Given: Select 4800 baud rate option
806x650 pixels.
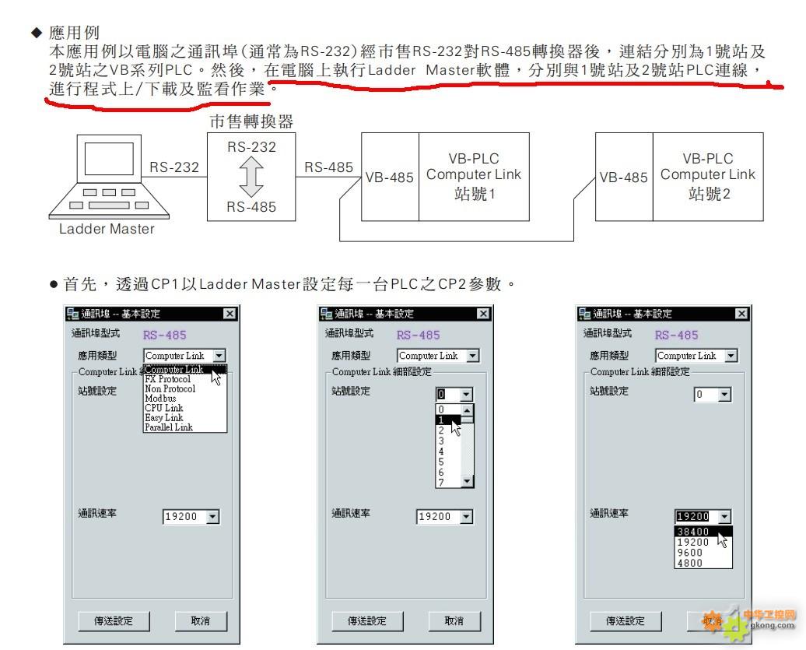Looking at the screenshot, I should [689, 563].
